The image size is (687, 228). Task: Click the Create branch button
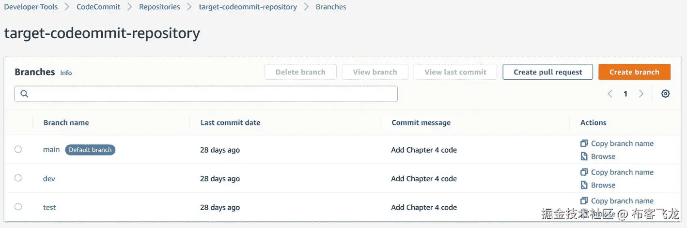[634, 72]
